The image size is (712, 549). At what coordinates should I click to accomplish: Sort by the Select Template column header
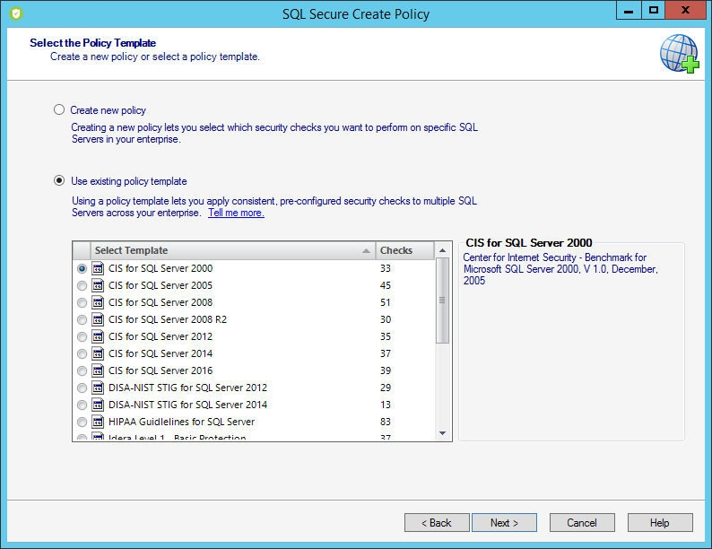click(x=232, y=250)
